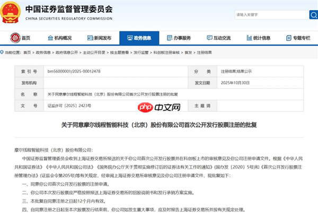Select the highlighted 政务信息 tab
318x215 pixels.
point(139,38)
